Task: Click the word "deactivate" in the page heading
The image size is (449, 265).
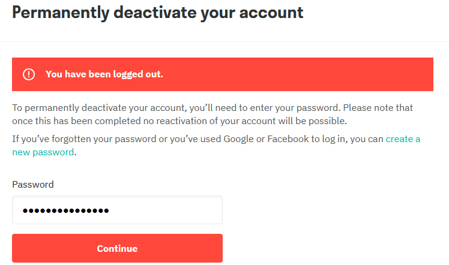Action: pos(155,13)
